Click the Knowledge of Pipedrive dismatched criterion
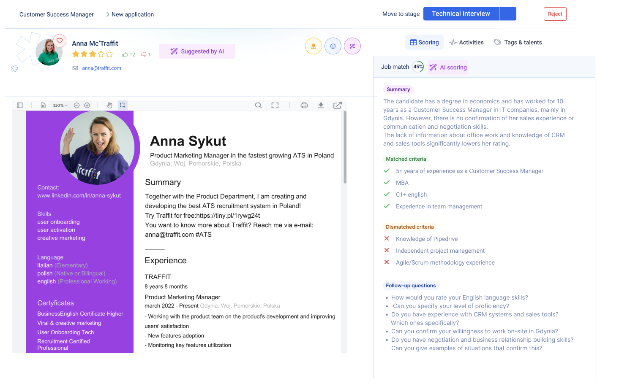This screenshot has height=389, width=619. coord(427,239)
